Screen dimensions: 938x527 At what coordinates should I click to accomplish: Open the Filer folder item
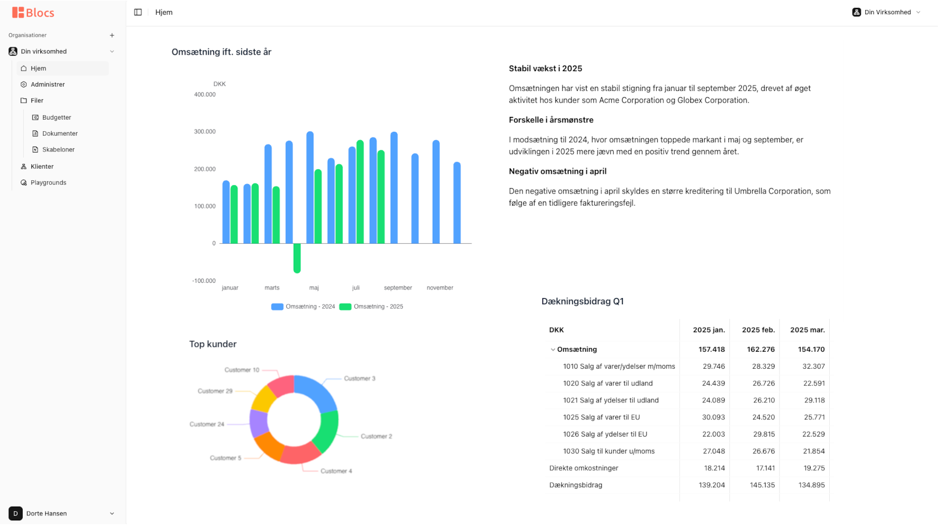(x=37, y=100)
